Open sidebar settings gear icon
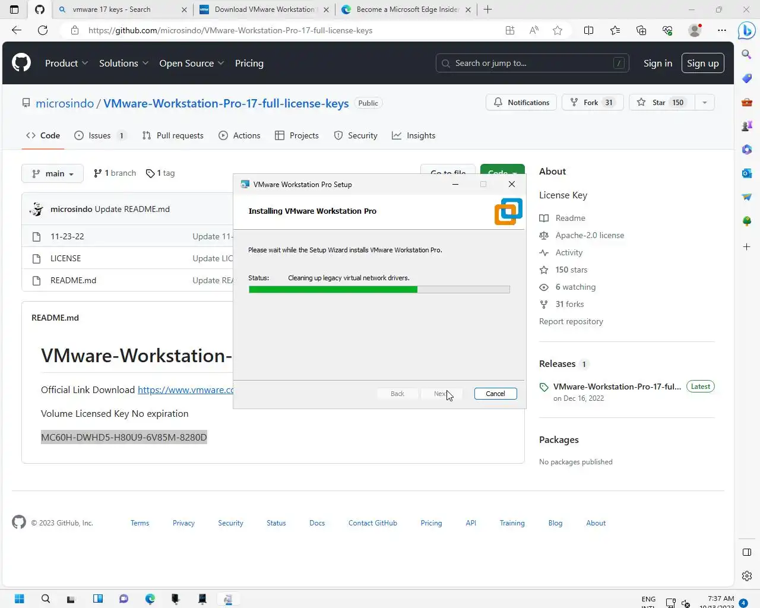The image size is (760, 608). tap(747, 576)
